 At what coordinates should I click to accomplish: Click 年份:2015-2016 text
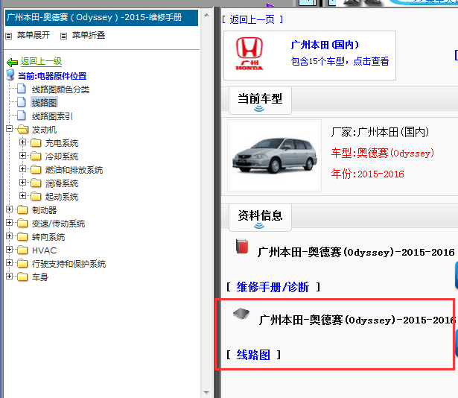click(x=367, y=174)
